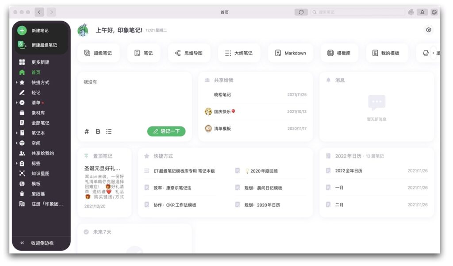Open 全部笔记 in the sidebar
Screen dimensions: 453x266
[40, 123]
